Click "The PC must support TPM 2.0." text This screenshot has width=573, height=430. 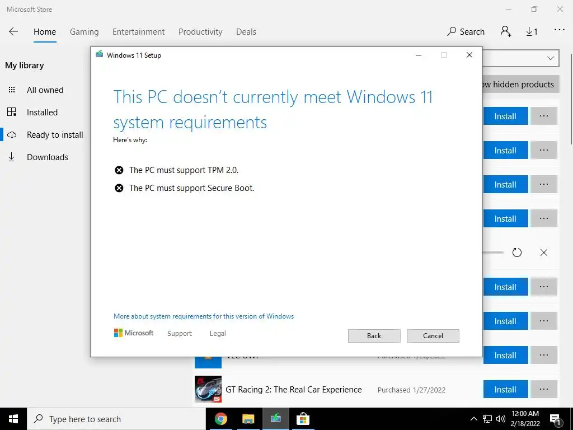pyautogui.click(x=184, y=170)
